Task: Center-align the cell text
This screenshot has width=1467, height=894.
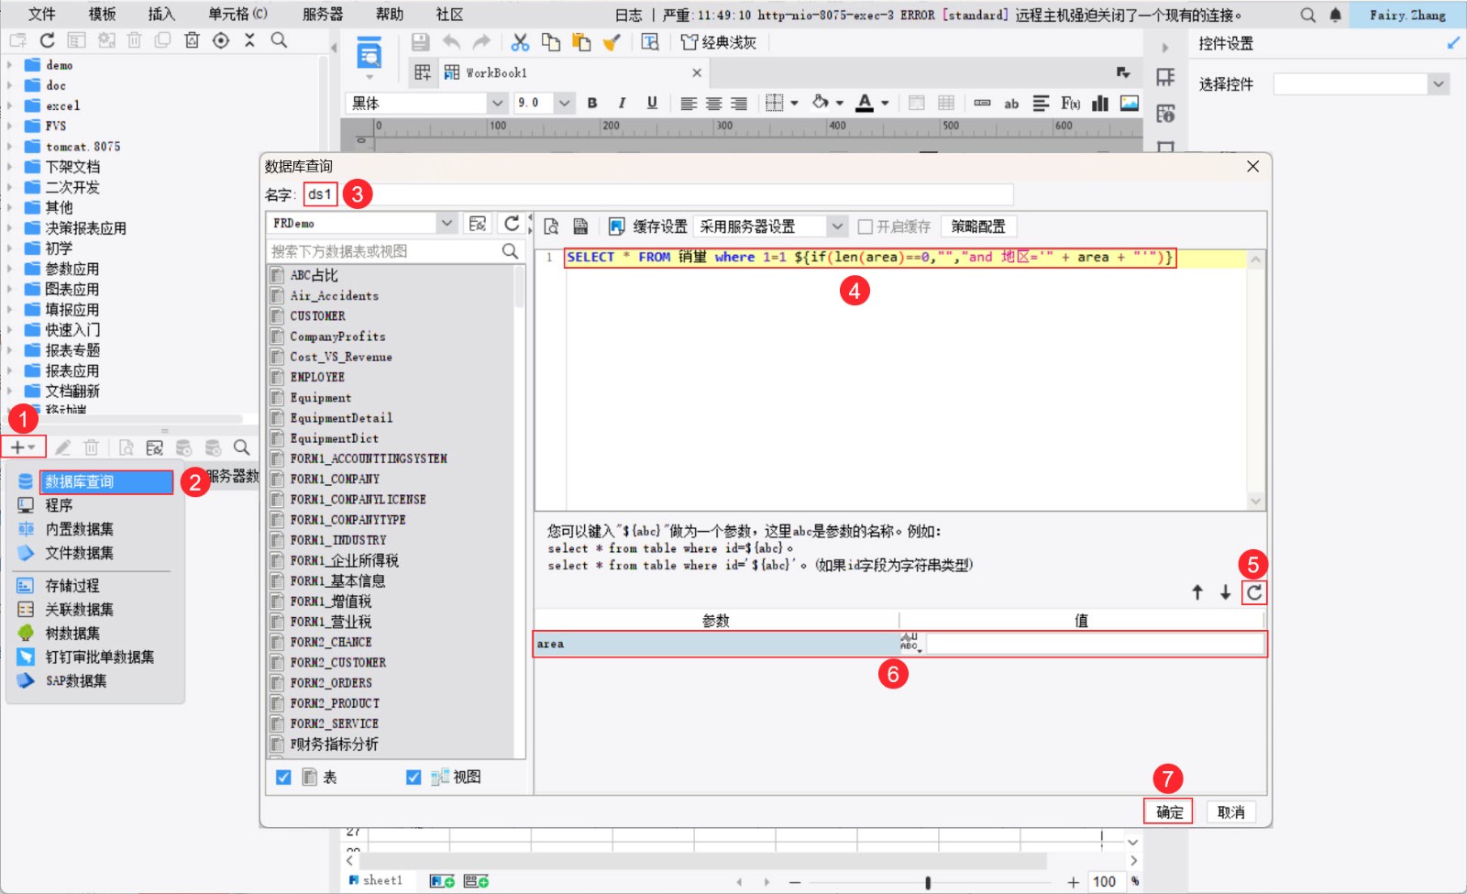Action: (713, 104)
